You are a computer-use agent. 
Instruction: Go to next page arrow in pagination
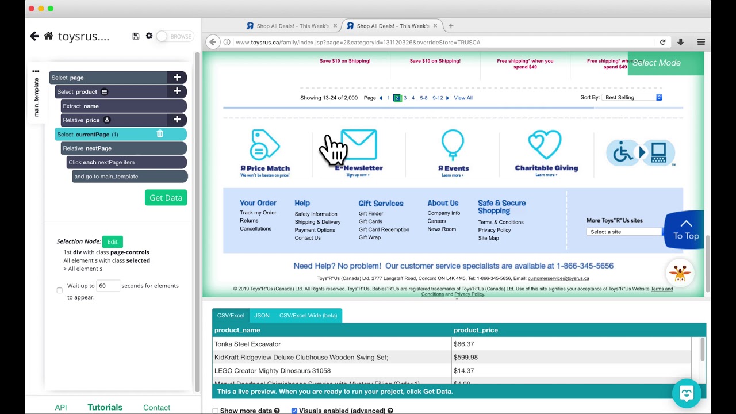(447, 98)
